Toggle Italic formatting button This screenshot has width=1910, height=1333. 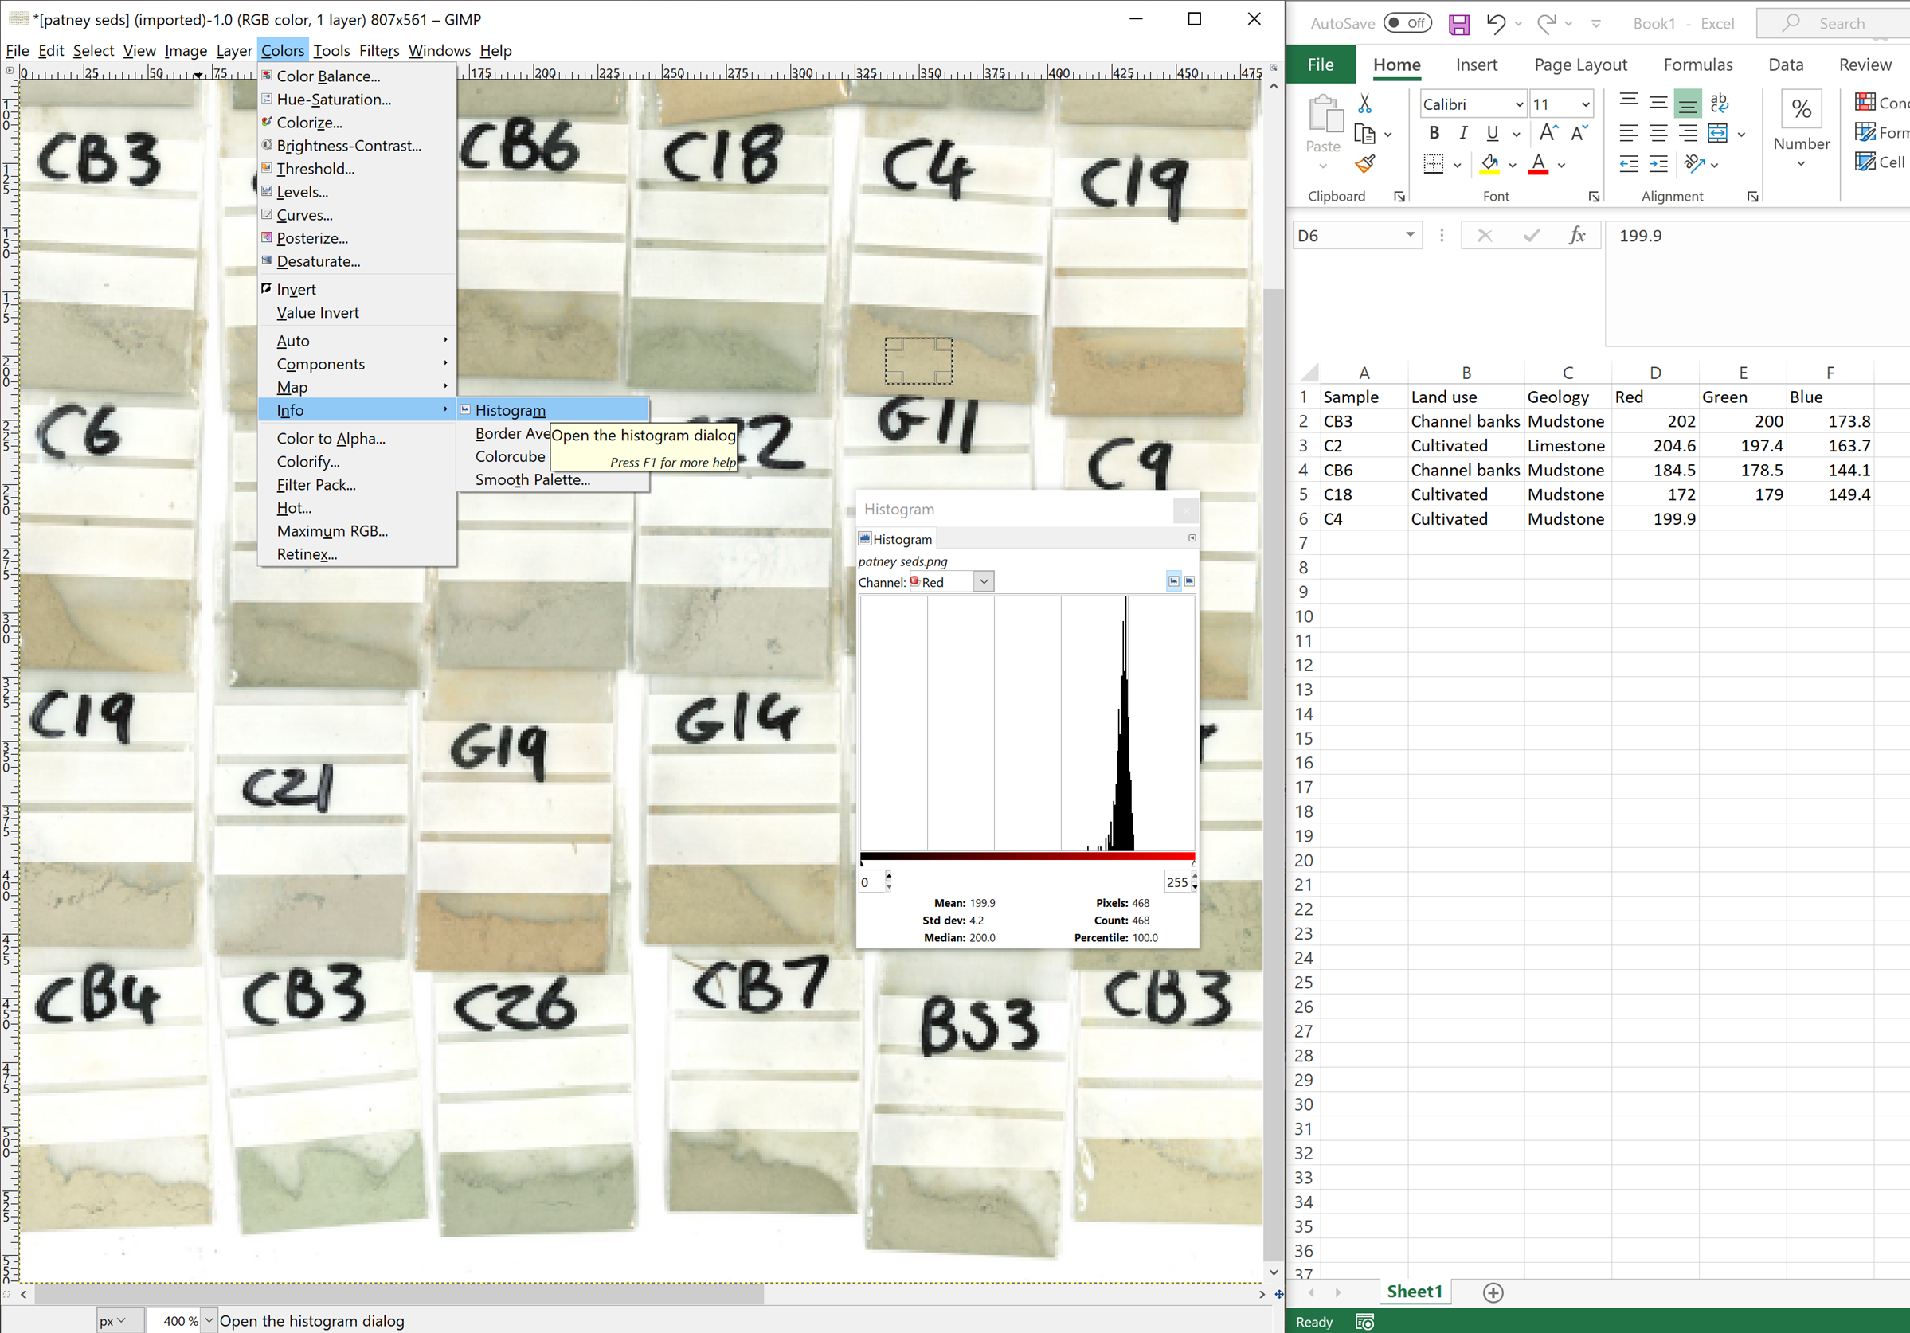[1463, 133]
